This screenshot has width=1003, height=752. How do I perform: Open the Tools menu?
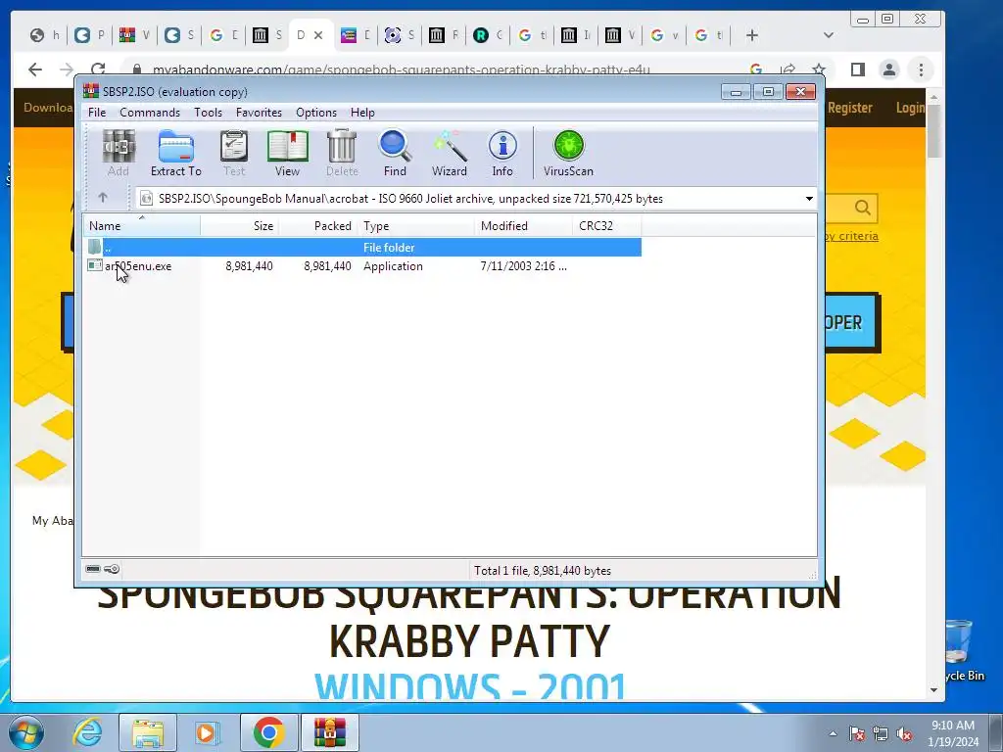208,113
